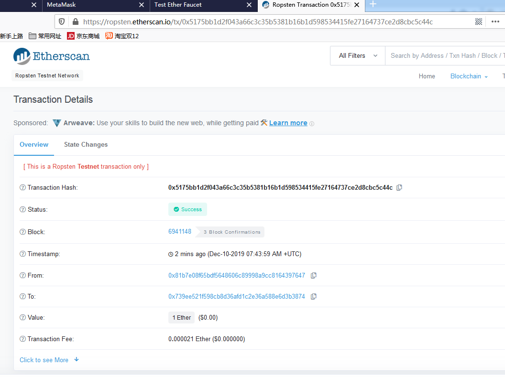The image size is (505, 377).
Task: Select the transaction fee 0.000021 Ether text
Action: click(189, 339)
